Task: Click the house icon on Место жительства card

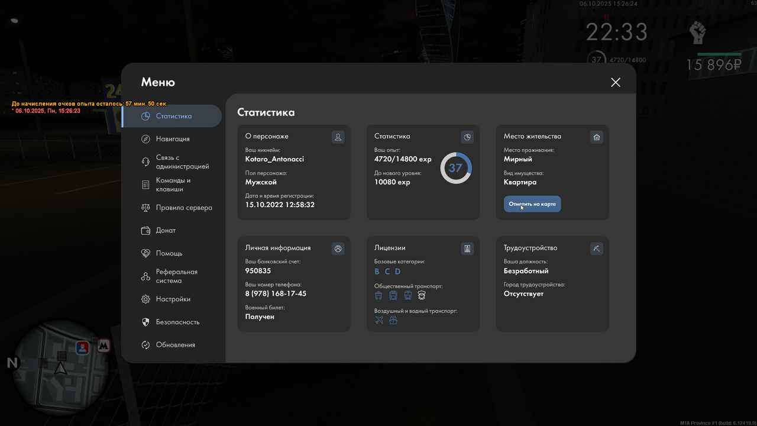Action: coord(597,137)
